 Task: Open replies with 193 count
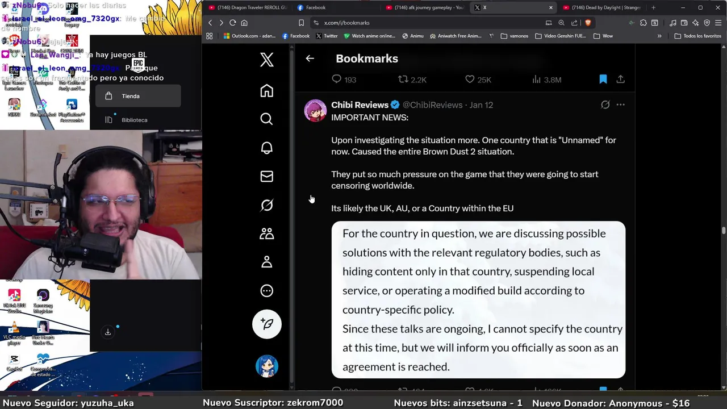coord(344,80)
